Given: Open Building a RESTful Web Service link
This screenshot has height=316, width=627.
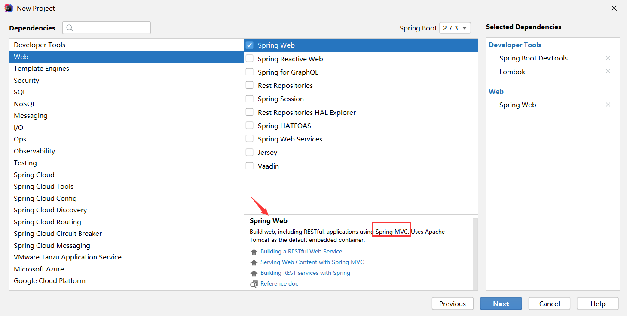Looking at the screenshot, I should (301, 252).
